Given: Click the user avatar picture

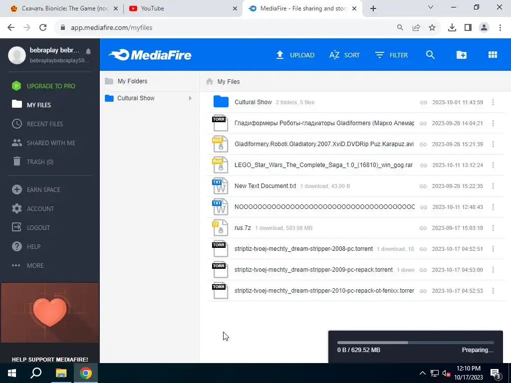Looking at the screenshot, I should (16, 55).
